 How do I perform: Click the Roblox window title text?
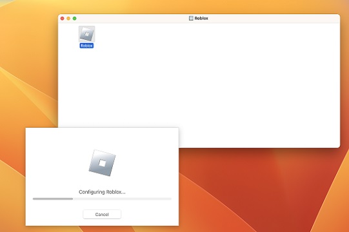201,18
